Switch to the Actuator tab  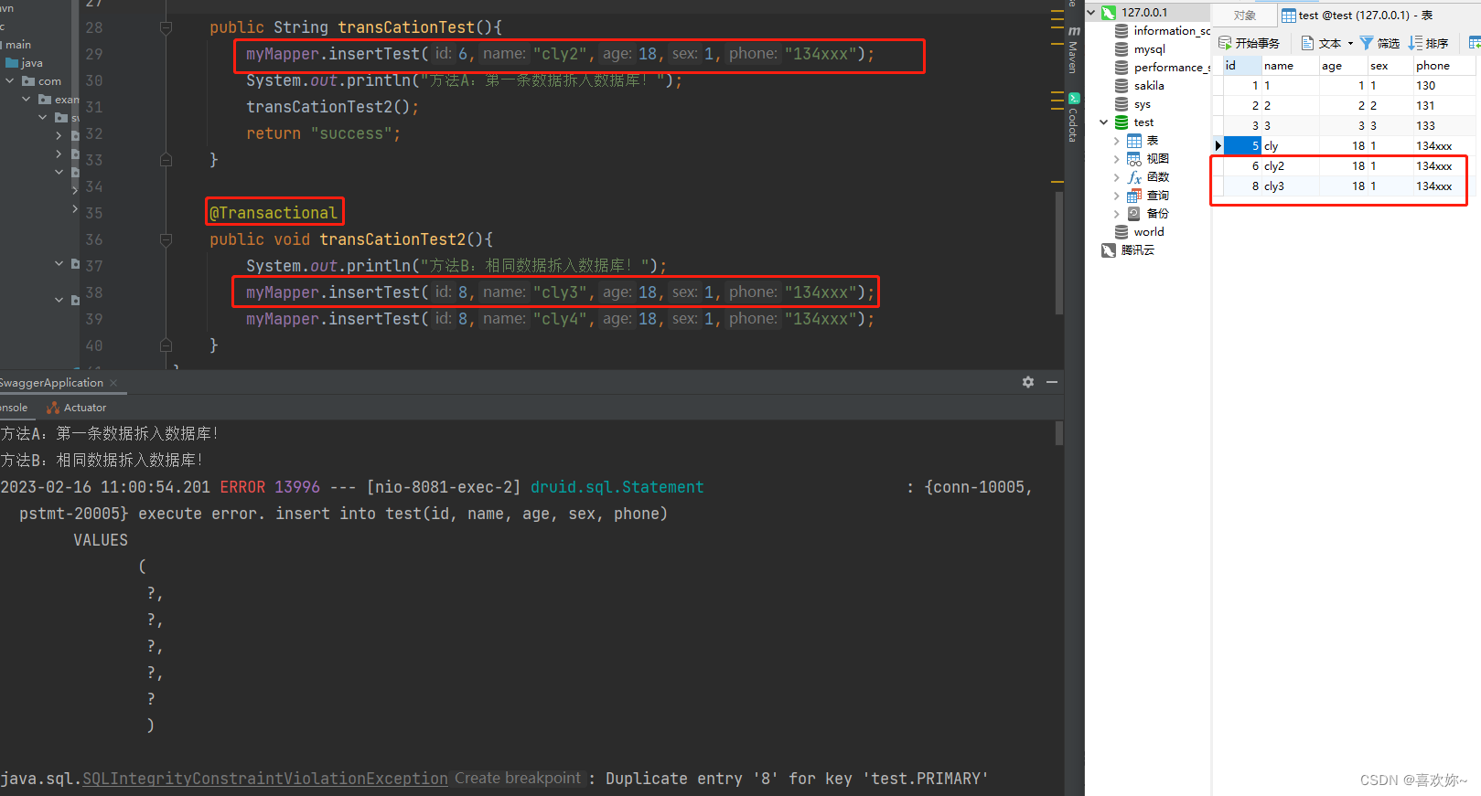[77, 408]
